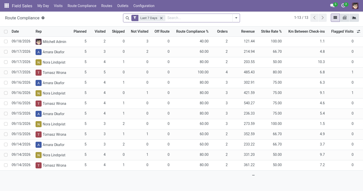
Task: Open the apps grid menu icon
Action: coord(7,6)
